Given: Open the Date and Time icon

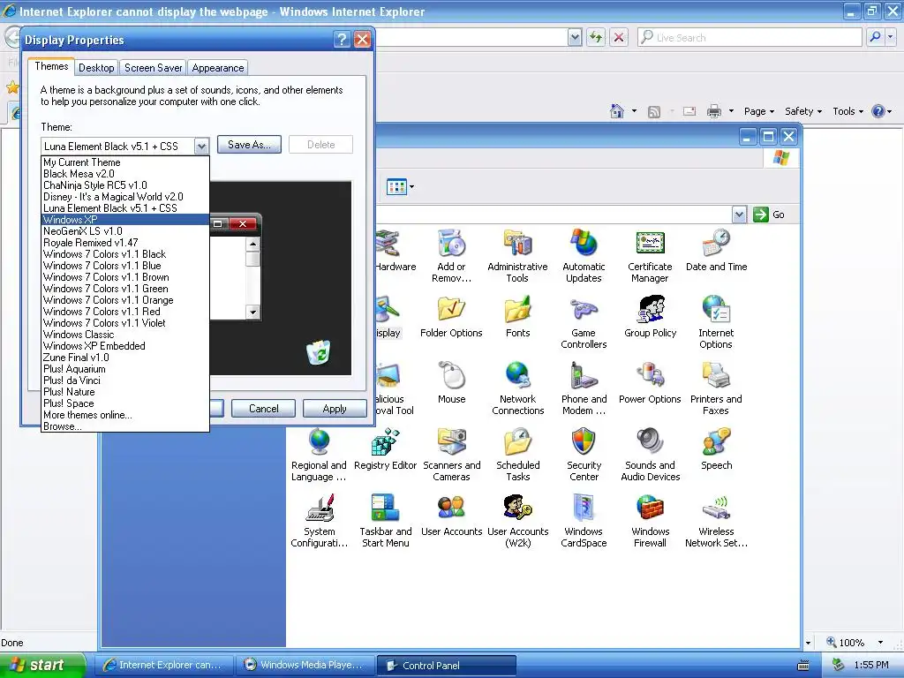Looking at the screenshot, I should tap(716, 250).
